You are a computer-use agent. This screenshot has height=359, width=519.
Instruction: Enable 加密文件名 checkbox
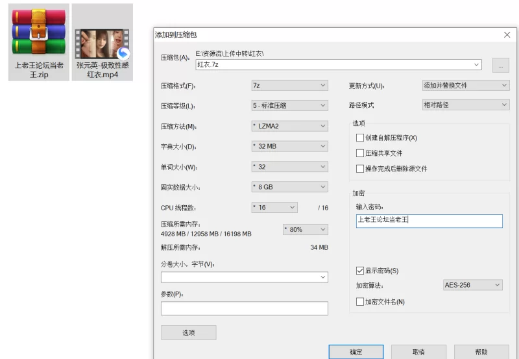coord(360,302)
